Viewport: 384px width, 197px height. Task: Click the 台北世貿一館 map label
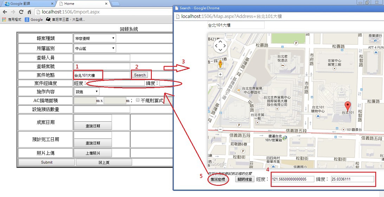click(x=257, y=116)
